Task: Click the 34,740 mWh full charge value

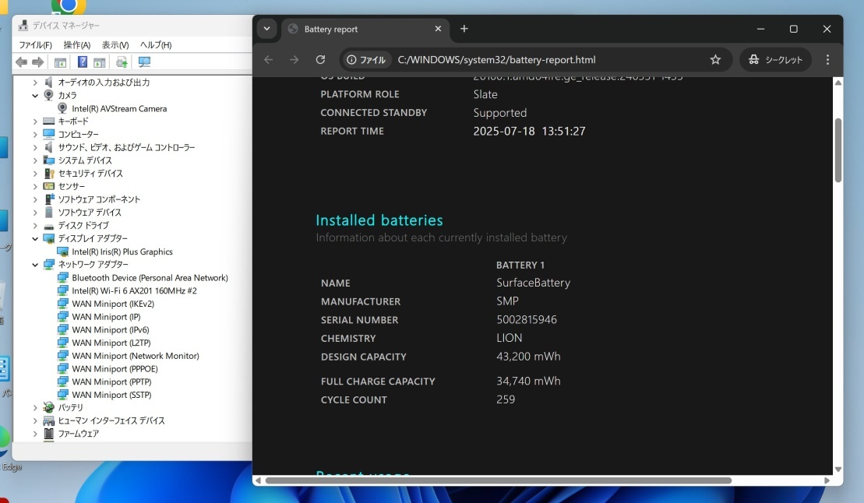Action: pos(528,381)
